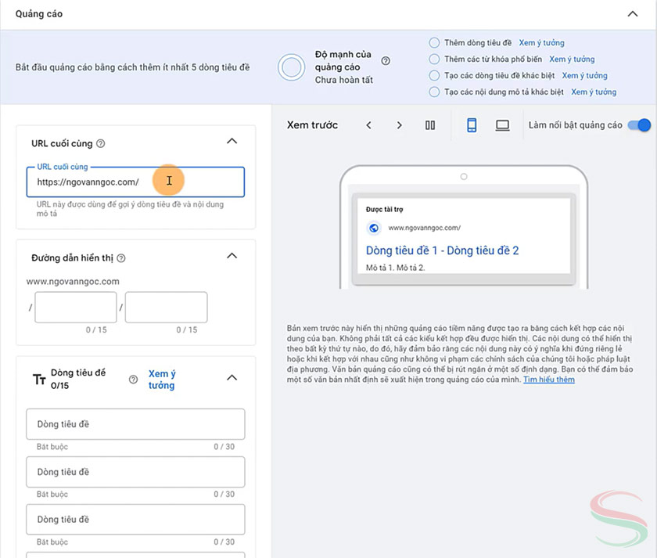The height and width of the screenshot is (558, 657).
Task: Click the next ad preview arrow
Action: (x=399, y=125)
